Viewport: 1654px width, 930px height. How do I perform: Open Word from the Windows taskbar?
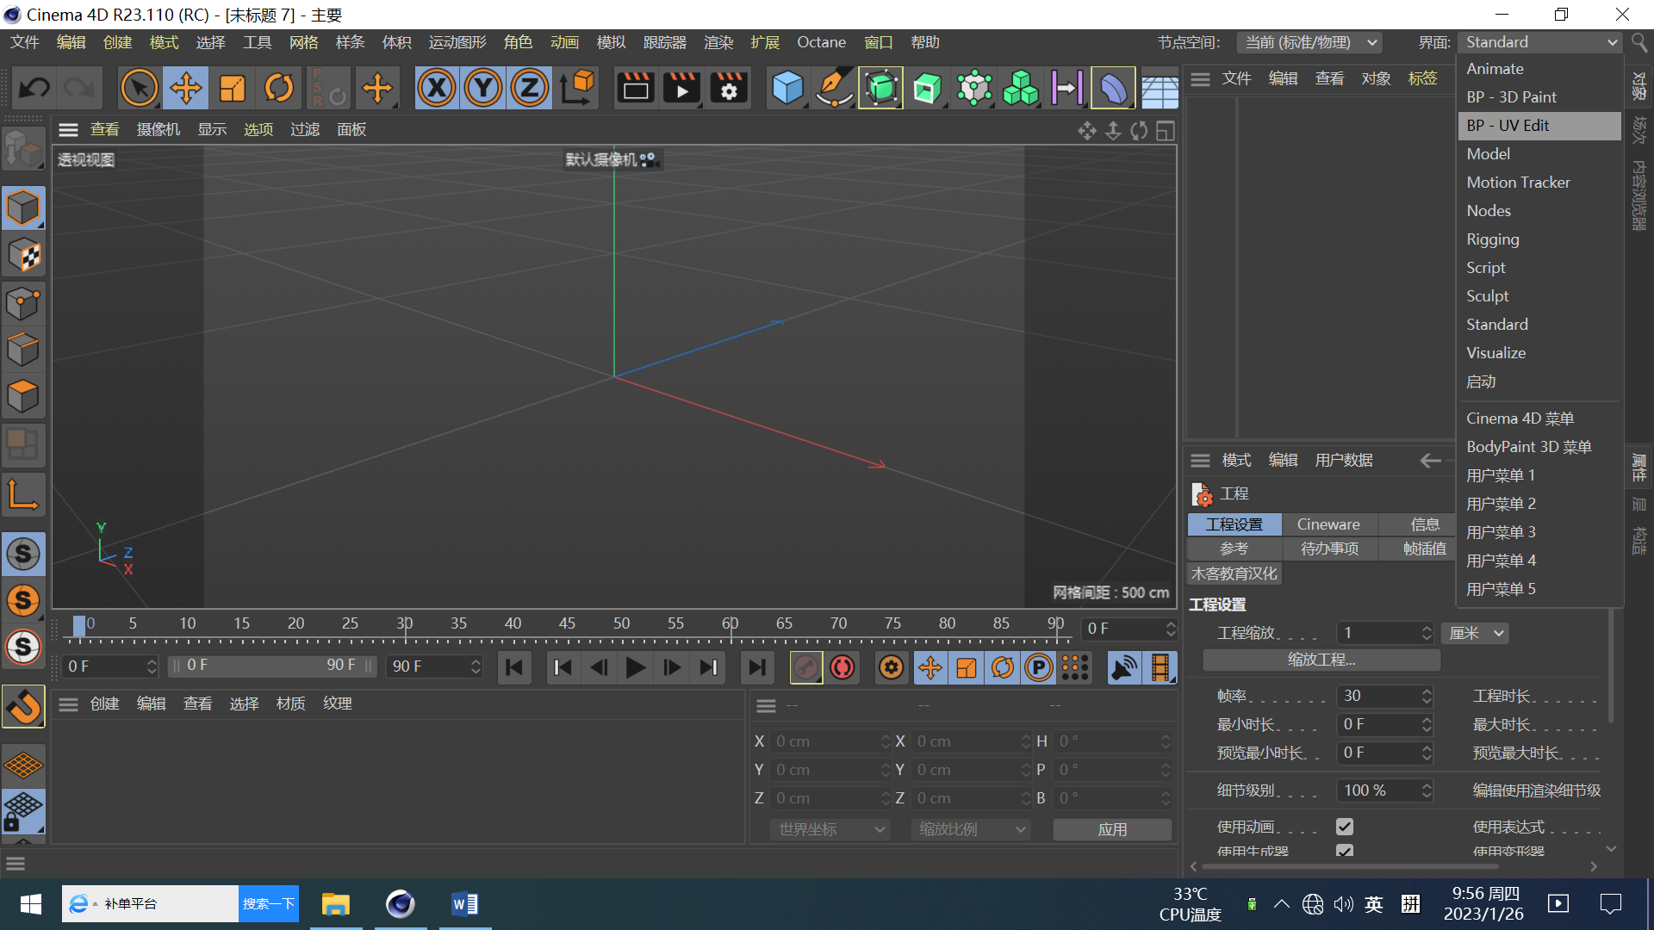pyautogui.click(x=465, y=903)
